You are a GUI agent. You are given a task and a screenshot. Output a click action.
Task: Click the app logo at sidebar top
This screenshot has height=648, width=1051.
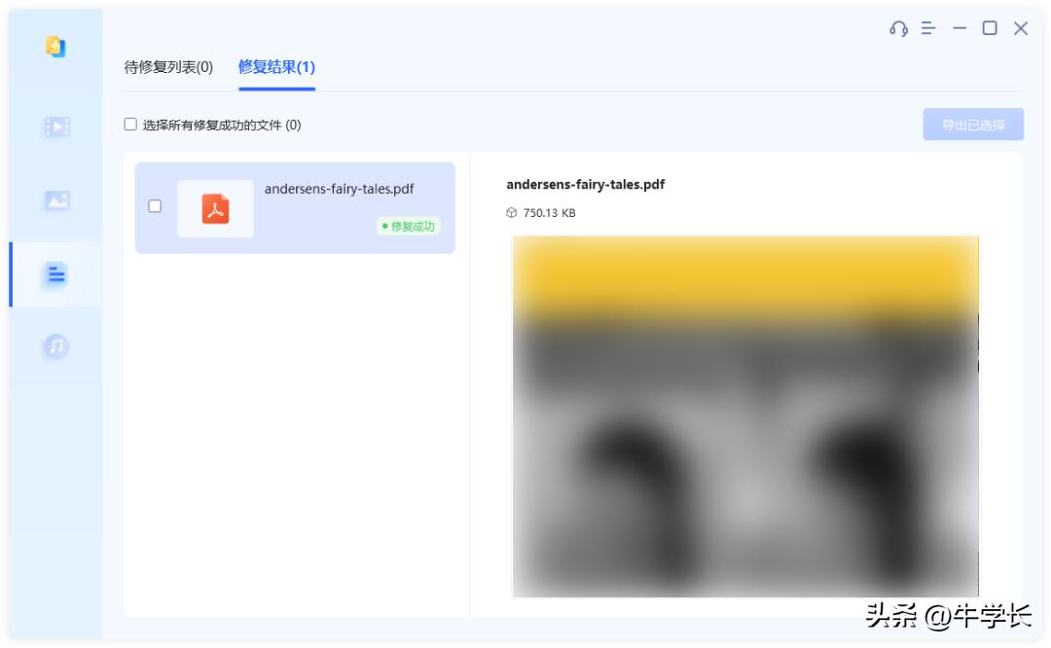(x=55, y=46)
